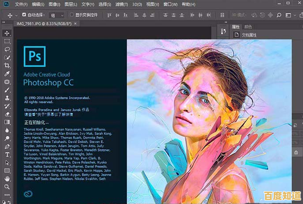Open the workspace switcher dropdown arrow
303x204 pixels.
[x=295, y=15]
